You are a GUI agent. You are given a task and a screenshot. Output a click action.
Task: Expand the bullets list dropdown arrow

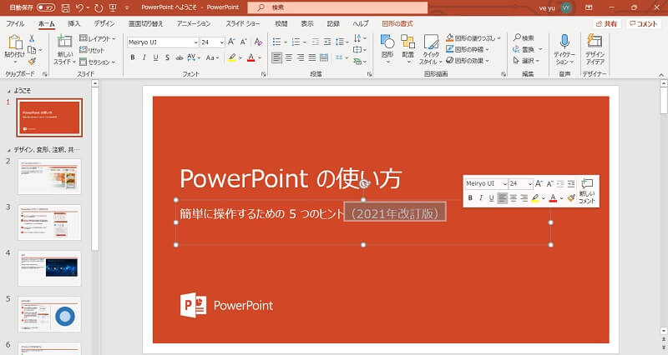[x=285, y=42]
